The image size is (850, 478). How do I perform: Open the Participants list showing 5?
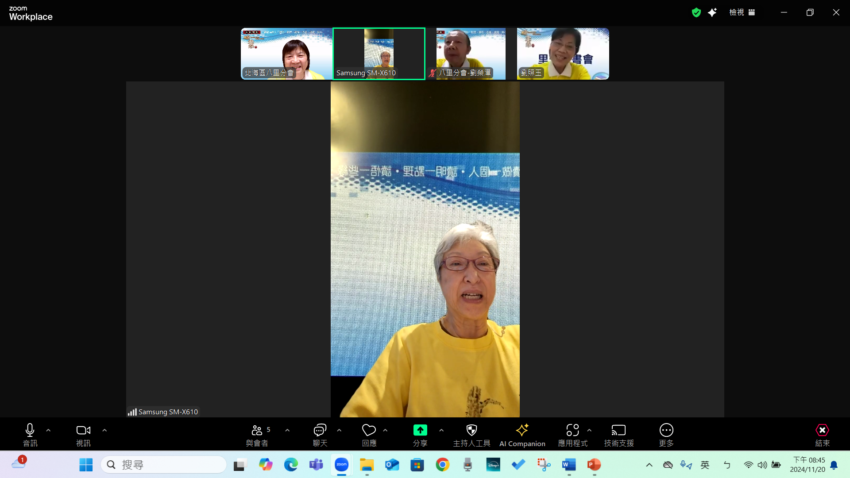(x=257, y=435)
